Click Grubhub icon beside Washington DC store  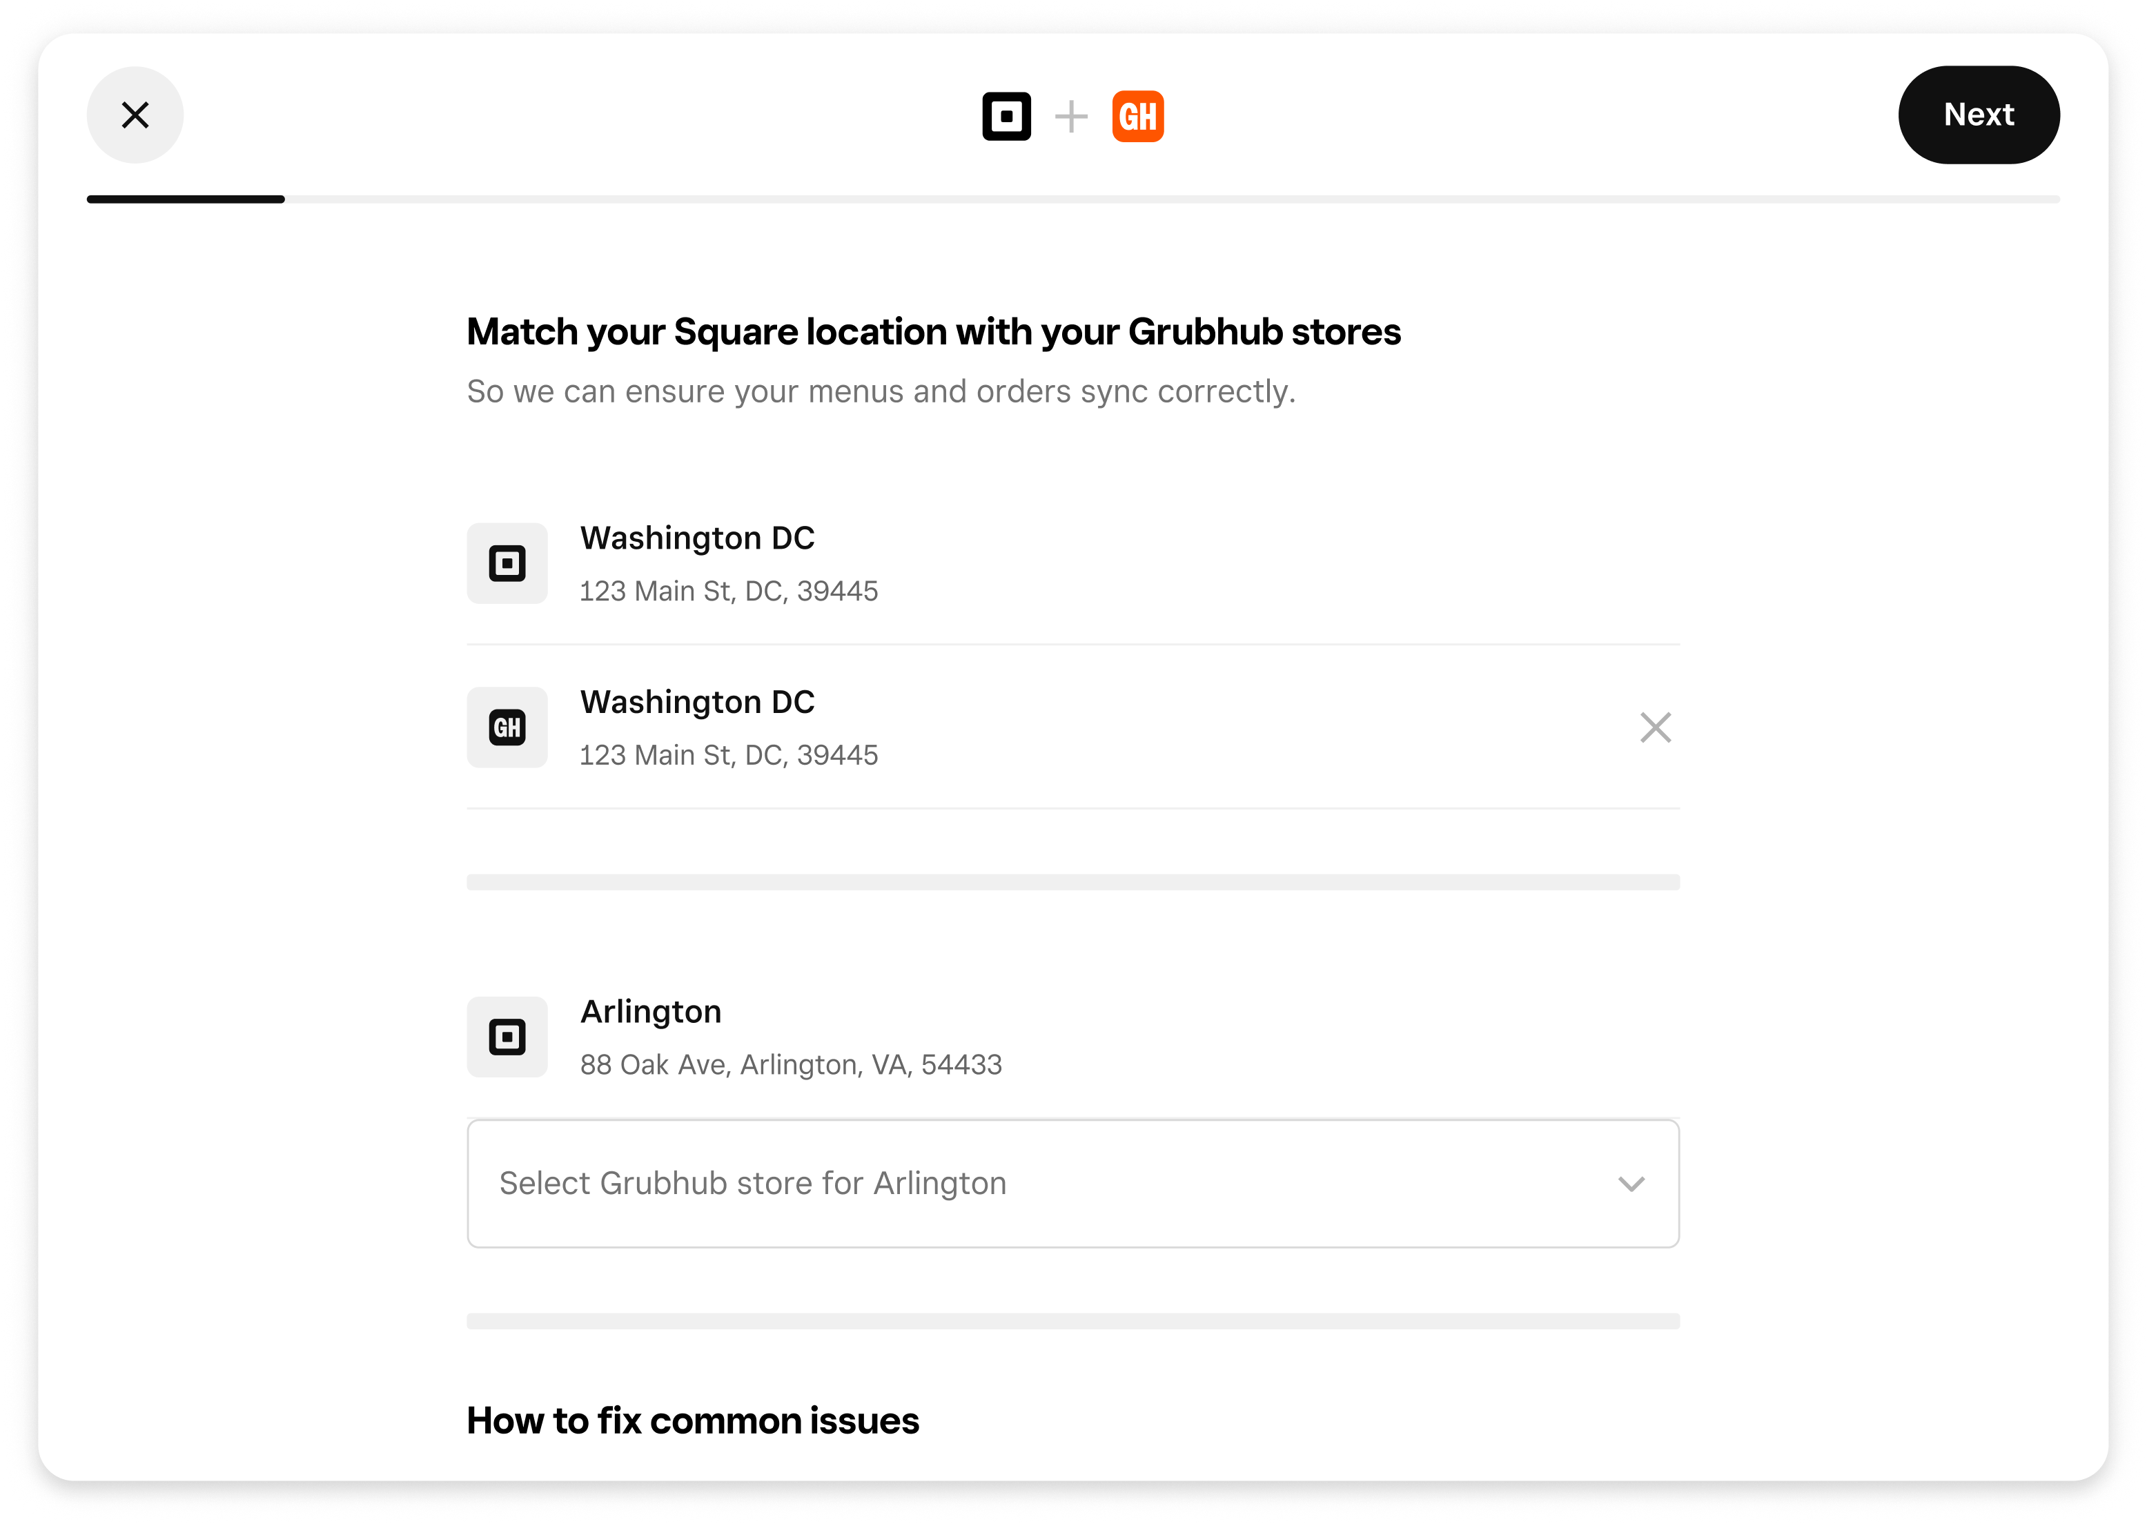click(507, 727)
